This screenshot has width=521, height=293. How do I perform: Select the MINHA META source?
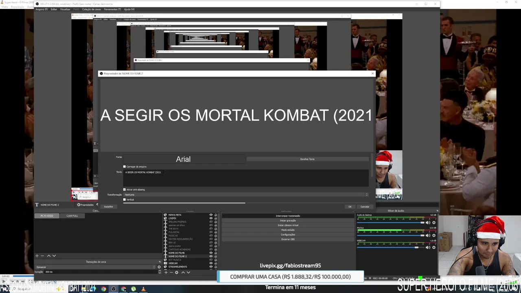point(175,215)
